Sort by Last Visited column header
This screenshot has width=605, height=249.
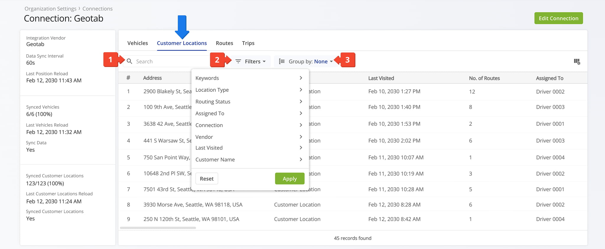(x=381, y=78)
